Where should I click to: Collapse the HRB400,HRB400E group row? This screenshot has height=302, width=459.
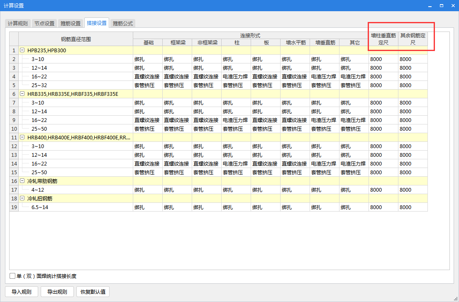(x=22, y=137)
